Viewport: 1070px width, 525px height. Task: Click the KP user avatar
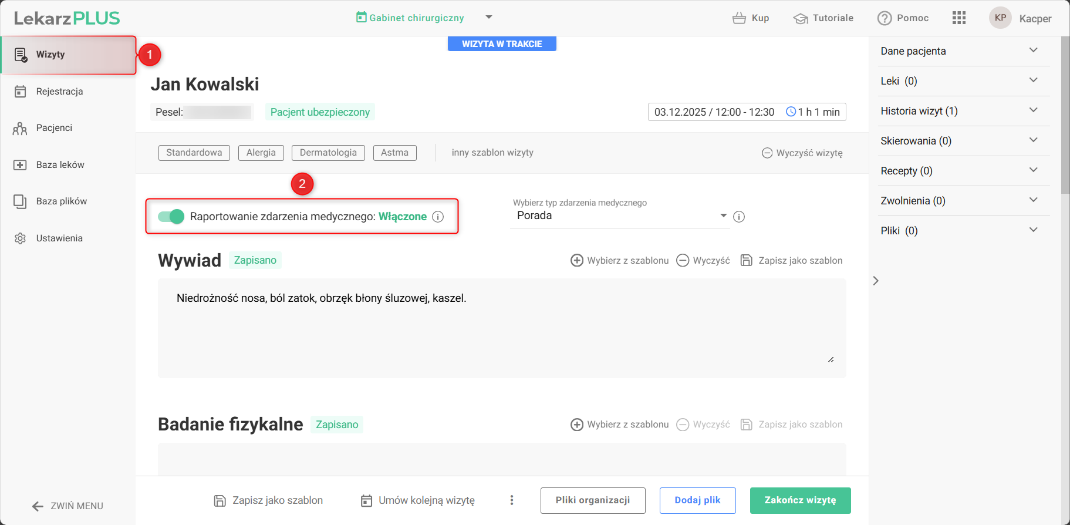point(1000,18)
